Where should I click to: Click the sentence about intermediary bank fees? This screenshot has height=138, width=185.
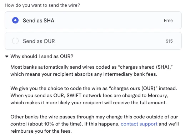point(84,74)
